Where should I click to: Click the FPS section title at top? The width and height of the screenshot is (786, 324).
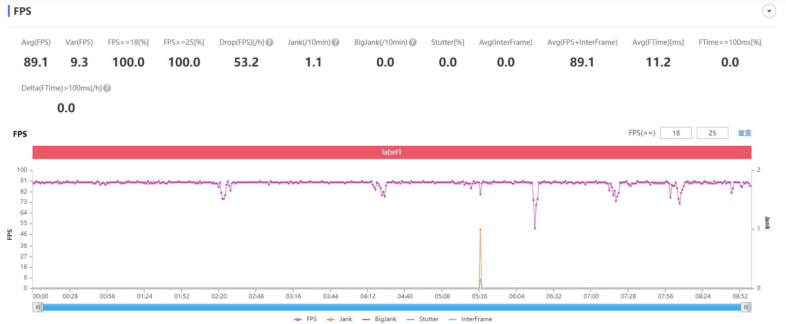click(x=22, y=11)
